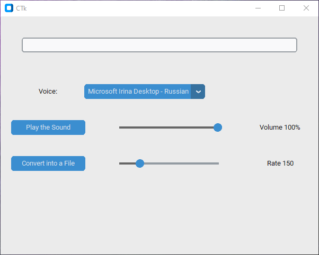This screenshot has width=319, height=255.
Task: Click the light gray unfilled Rate slider track
Action: [x=181, y=163]
